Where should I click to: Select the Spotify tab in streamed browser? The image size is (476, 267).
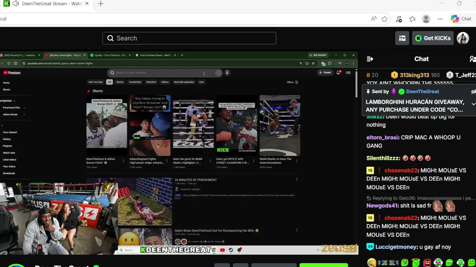click(110, 55)
